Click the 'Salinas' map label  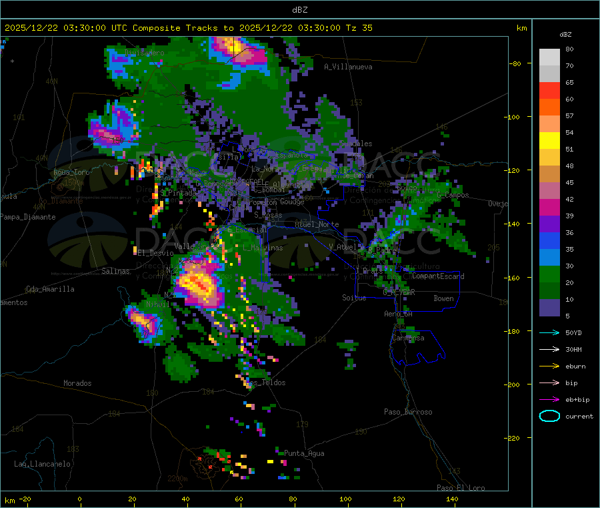pos(115,271)
